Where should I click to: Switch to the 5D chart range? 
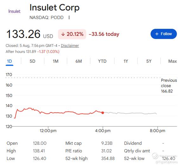[x=32, y=61]
